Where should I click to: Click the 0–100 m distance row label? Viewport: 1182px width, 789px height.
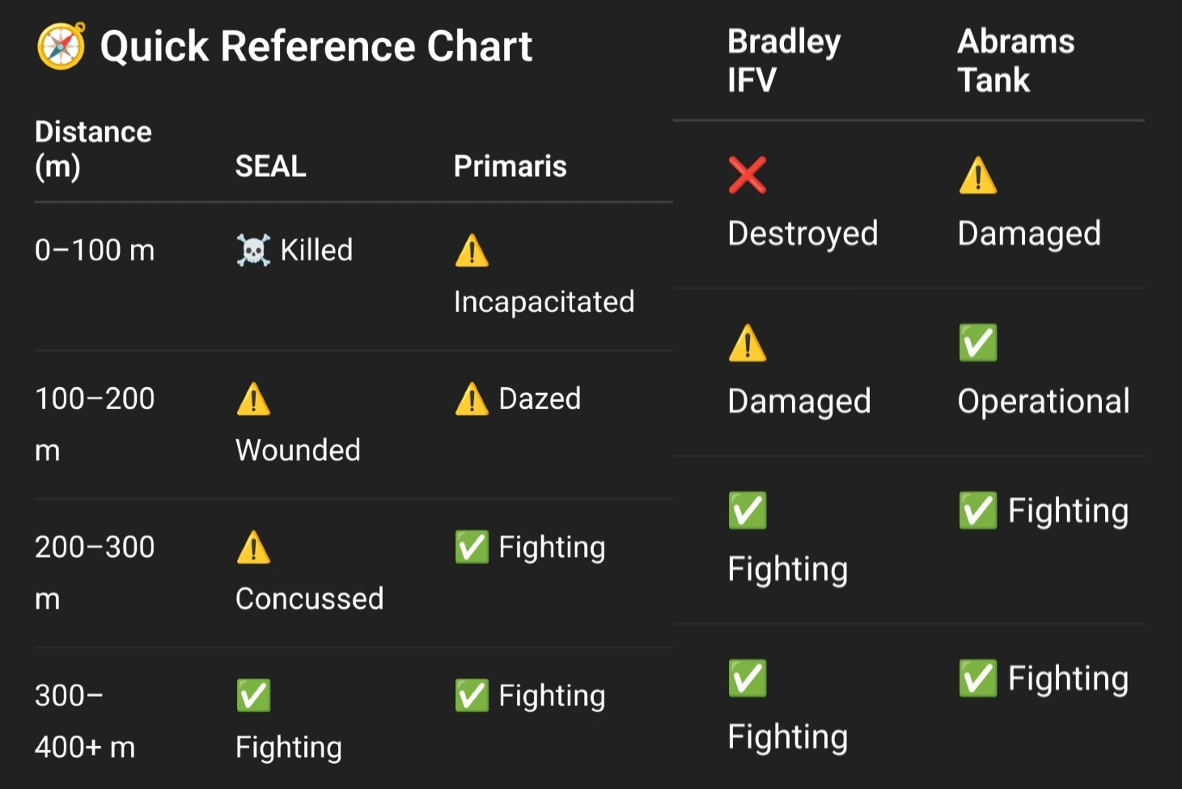pos(95,251)
